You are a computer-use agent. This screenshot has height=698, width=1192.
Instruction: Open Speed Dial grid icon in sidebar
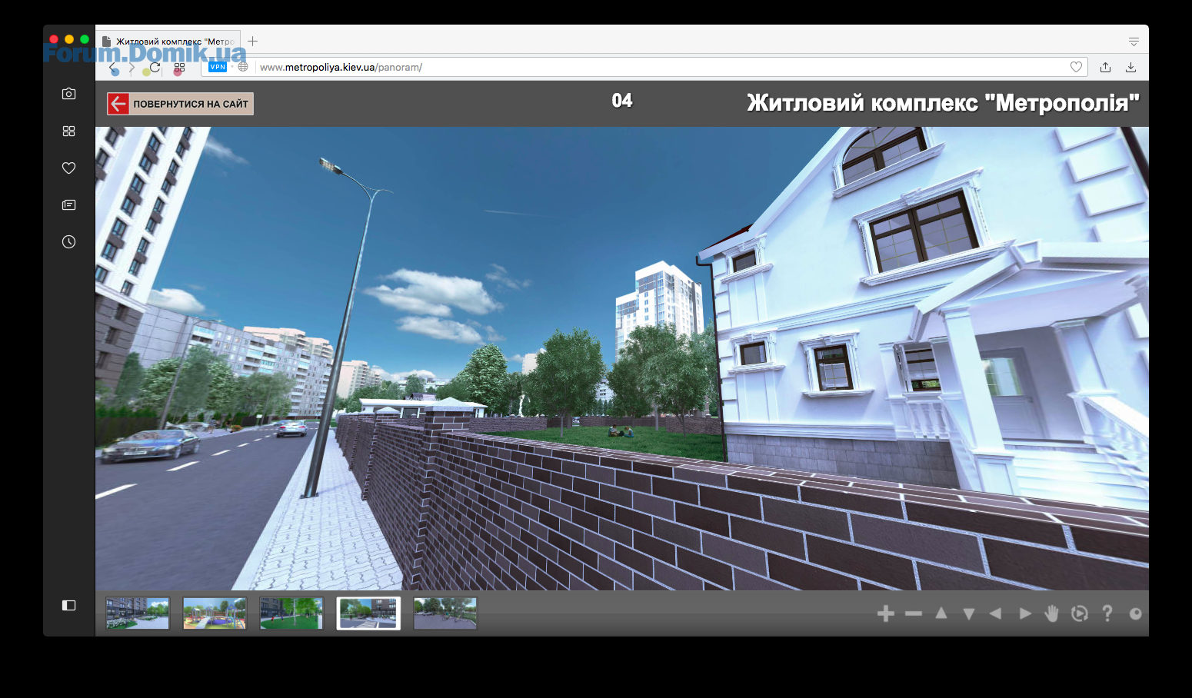point(68,131)
